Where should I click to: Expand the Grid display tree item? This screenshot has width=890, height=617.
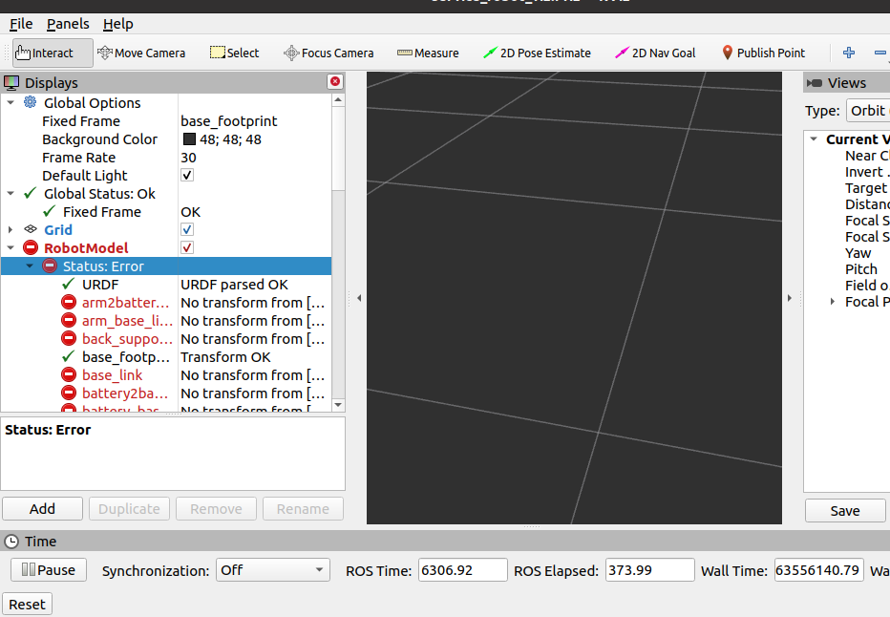[x=11, y=230]
